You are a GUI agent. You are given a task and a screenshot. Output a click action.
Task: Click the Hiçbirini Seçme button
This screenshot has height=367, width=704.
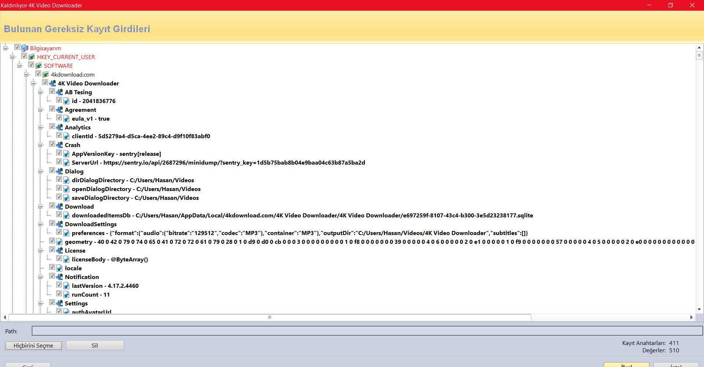(33, 345)
